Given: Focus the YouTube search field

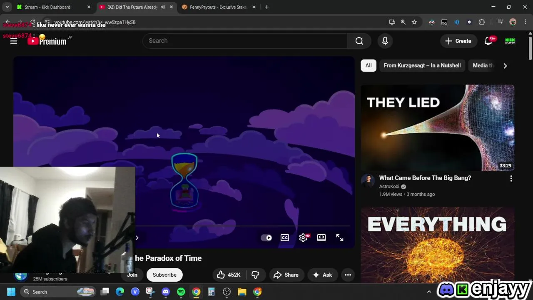Looking at the screenshot, I should 245,41.
